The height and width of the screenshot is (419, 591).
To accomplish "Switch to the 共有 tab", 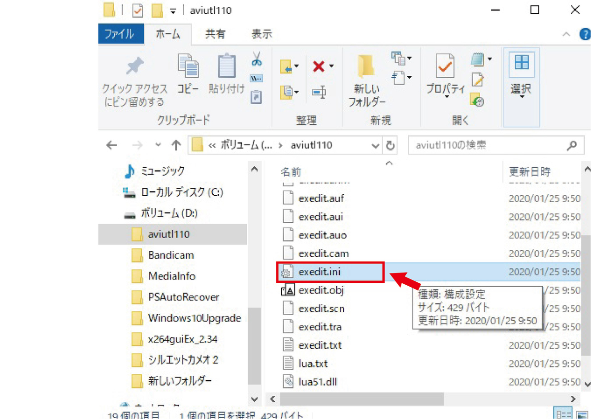I will (x=215, y=34).
